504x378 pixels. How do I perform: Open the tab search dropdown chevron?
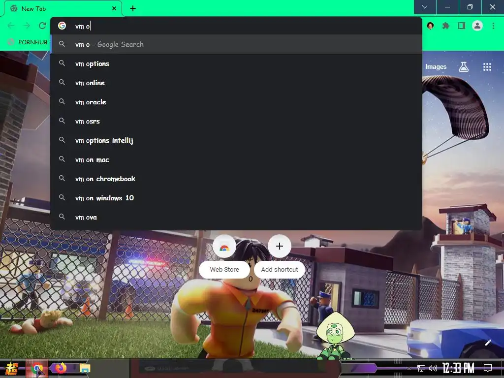[425, 7]
